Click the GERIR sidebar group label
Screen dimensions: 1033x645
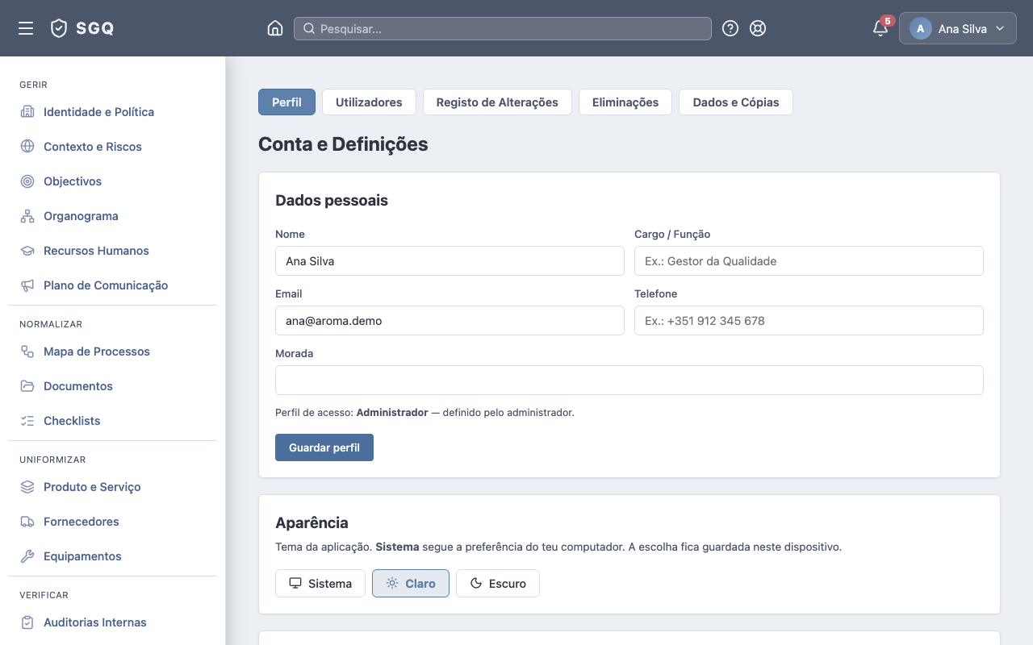(33, 85)
